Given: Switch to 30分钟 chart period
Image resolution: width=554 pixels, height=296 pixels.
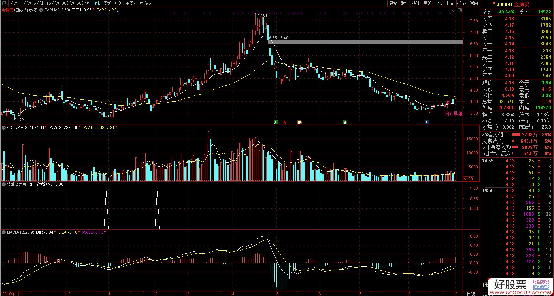Looking at the screenshot, I should coord(68,3).
